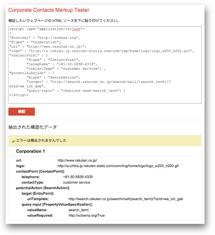The image size is (215, 235).
Task: Click the potentialAction [SearchAction]: label
Action: point(43,188)
